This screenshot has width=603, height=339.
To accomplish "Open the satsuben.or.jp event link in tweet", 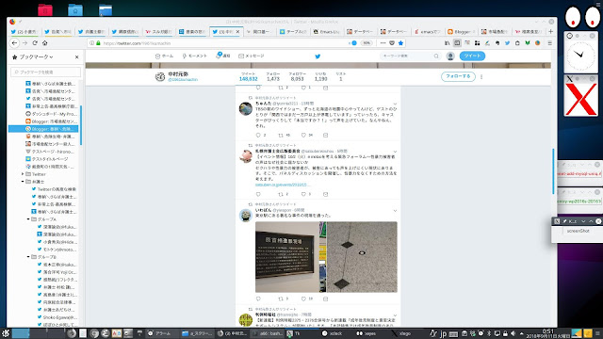I will (283, 185).
